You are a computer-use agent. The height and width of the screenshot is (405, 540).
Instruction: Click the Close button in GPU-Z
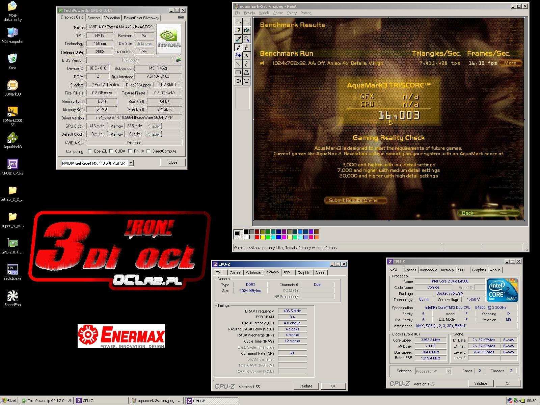coord(173,162)
